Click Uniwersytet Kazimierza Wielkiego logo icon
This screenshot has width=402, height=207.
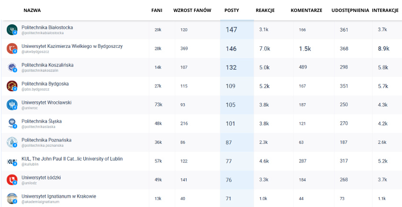[12, 48]
